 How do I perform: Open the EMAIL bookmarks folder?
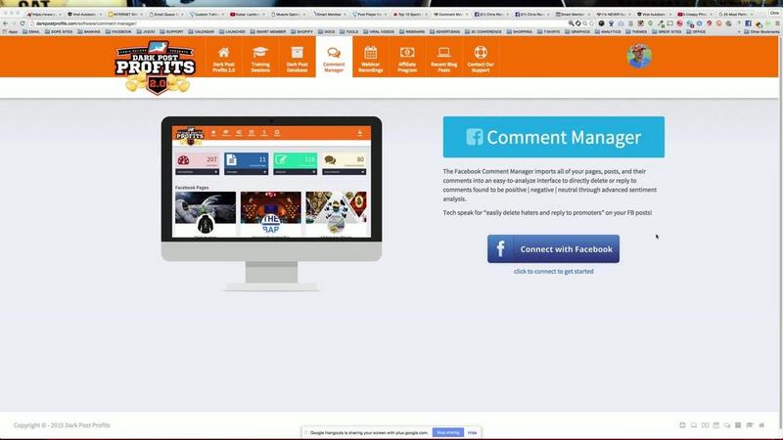(31, 32)
